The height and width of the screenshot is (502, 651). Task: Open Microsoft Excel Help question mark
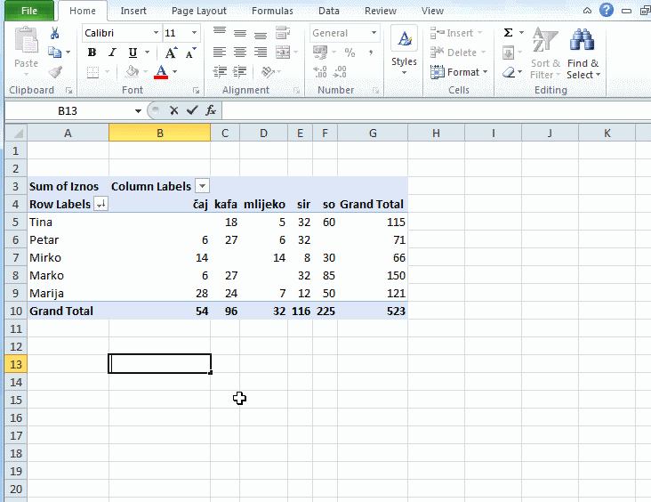coord(607,11)
